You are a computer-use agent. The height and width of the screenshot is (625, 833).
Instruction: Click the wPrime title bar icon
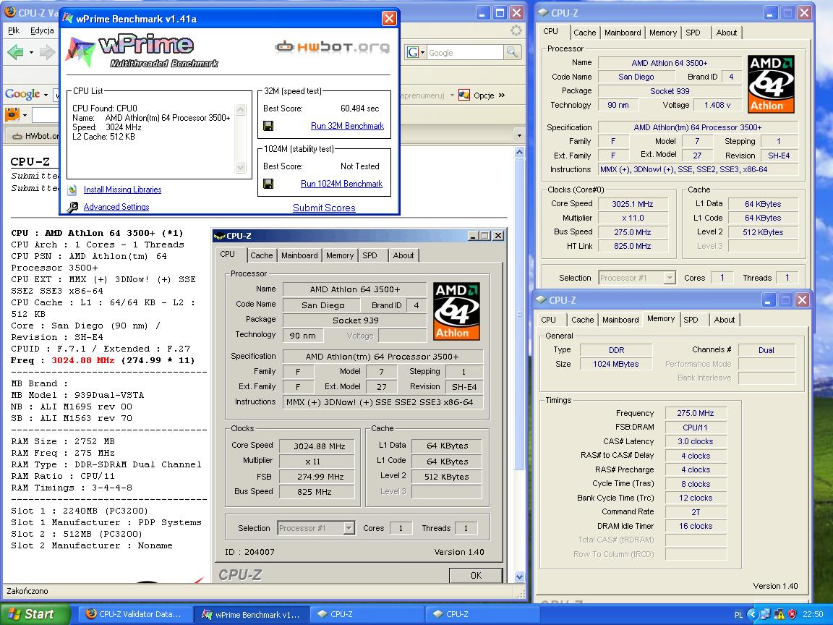67,19
